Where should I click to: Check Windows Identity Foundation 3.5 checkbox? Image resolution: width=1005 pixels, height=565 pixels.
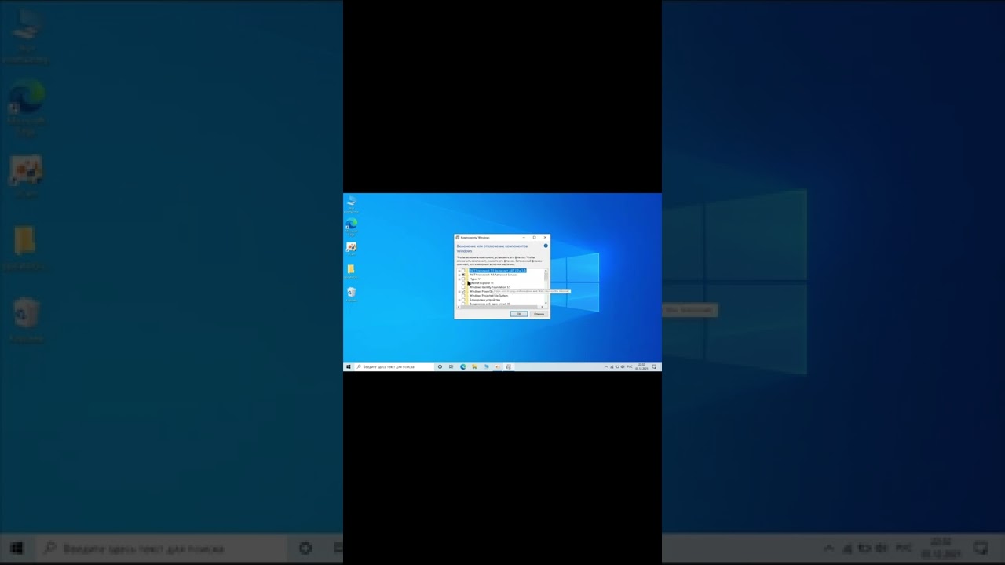tap(463, 287)
